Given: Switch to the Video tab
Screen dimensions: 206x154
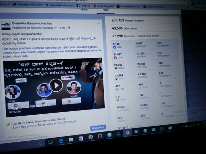Looking at the screenshot, I should coord(84,10).
